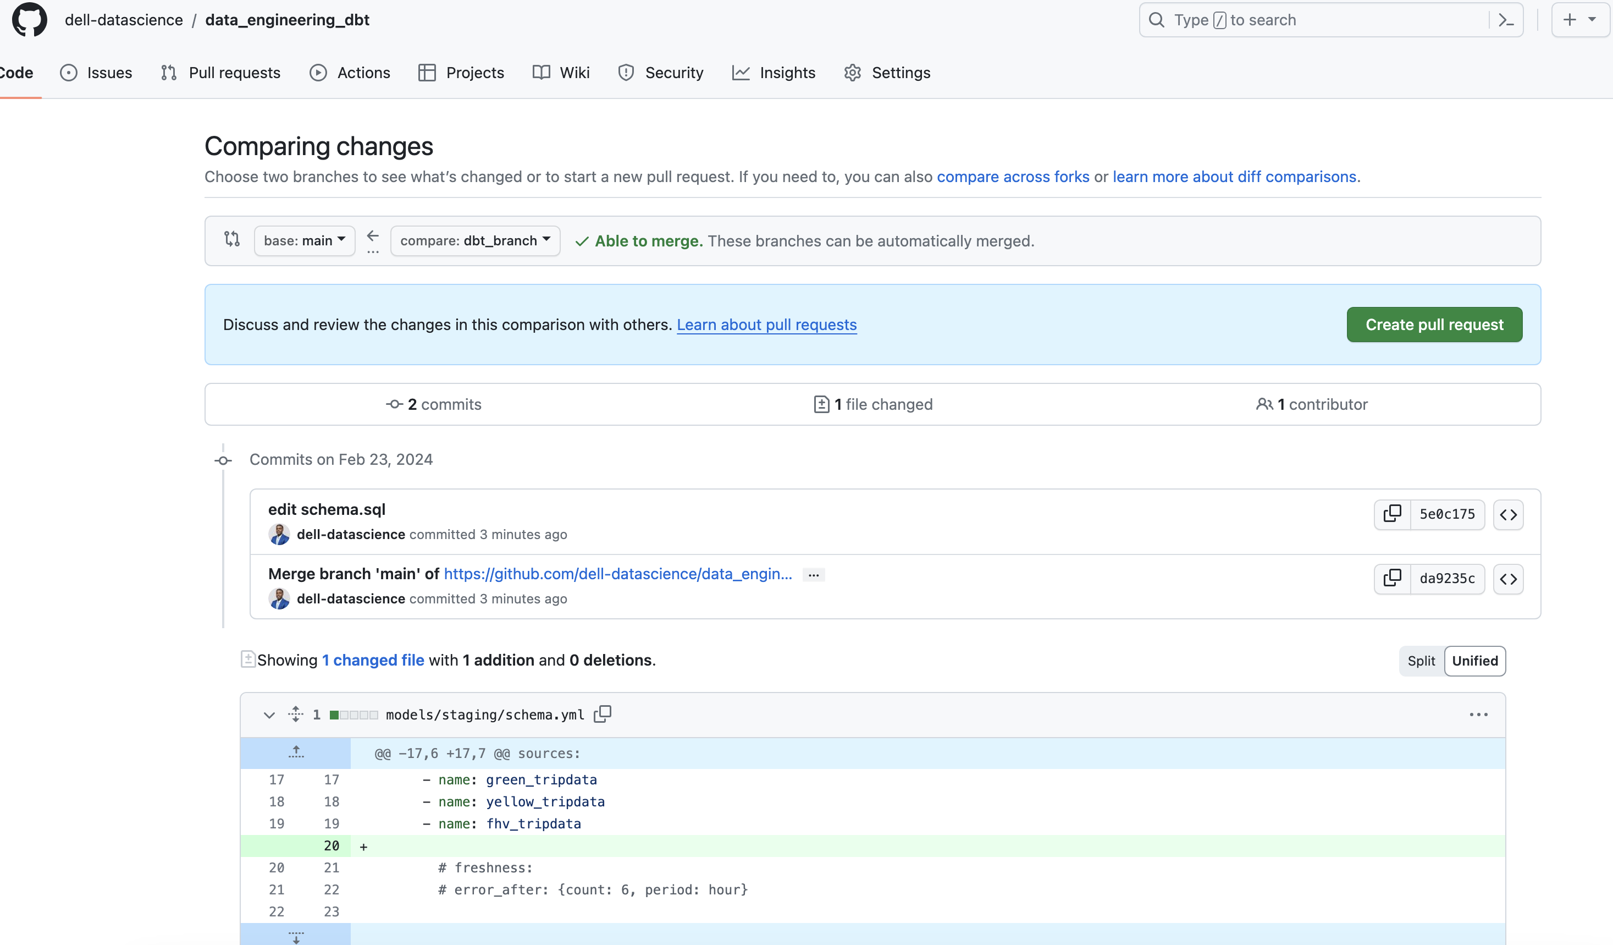This screenshot has width=1613, height=945.
Task: Click the added line number 20
Action: tap(332, 846)
